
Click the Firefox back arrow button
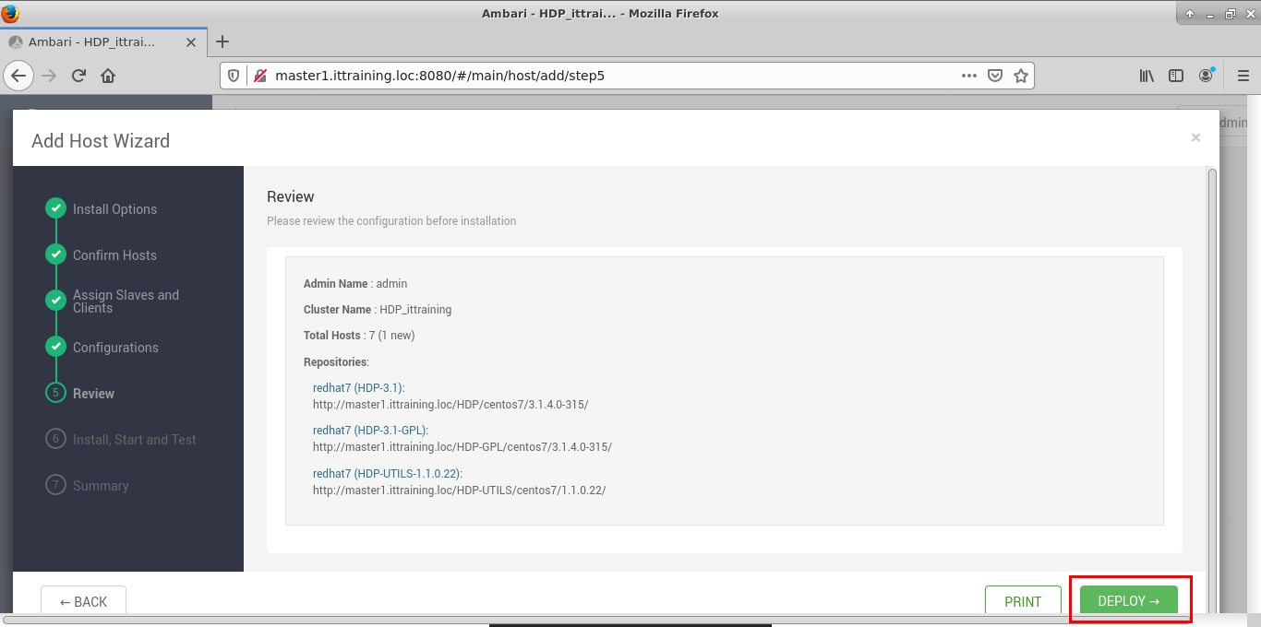[19, 76]
